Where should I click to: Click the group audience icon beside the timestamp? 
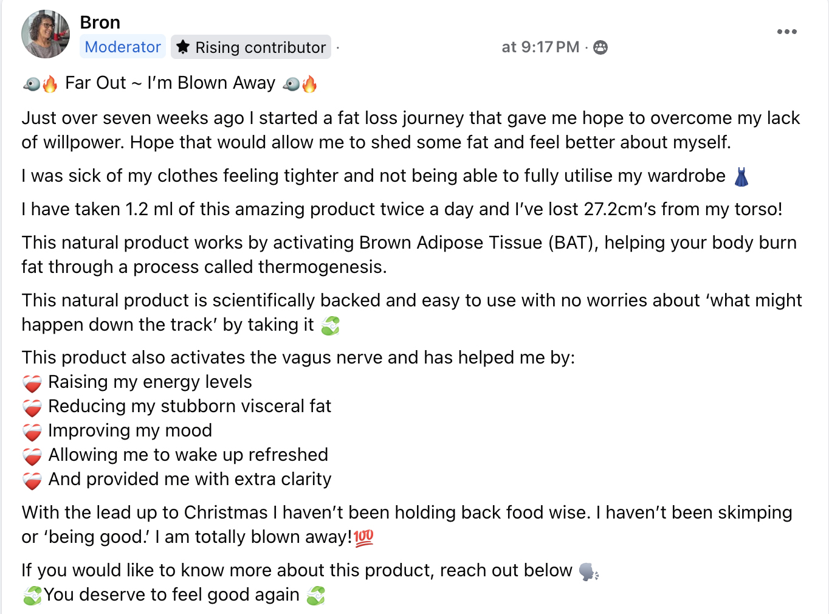(x=600, y=47)
